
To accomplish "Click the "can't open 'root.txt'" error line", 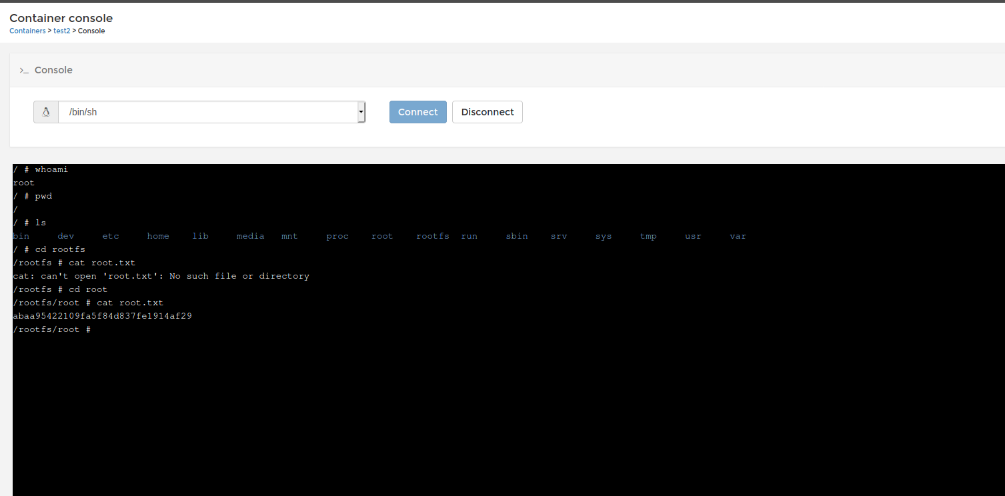I will tap(161, 276).
